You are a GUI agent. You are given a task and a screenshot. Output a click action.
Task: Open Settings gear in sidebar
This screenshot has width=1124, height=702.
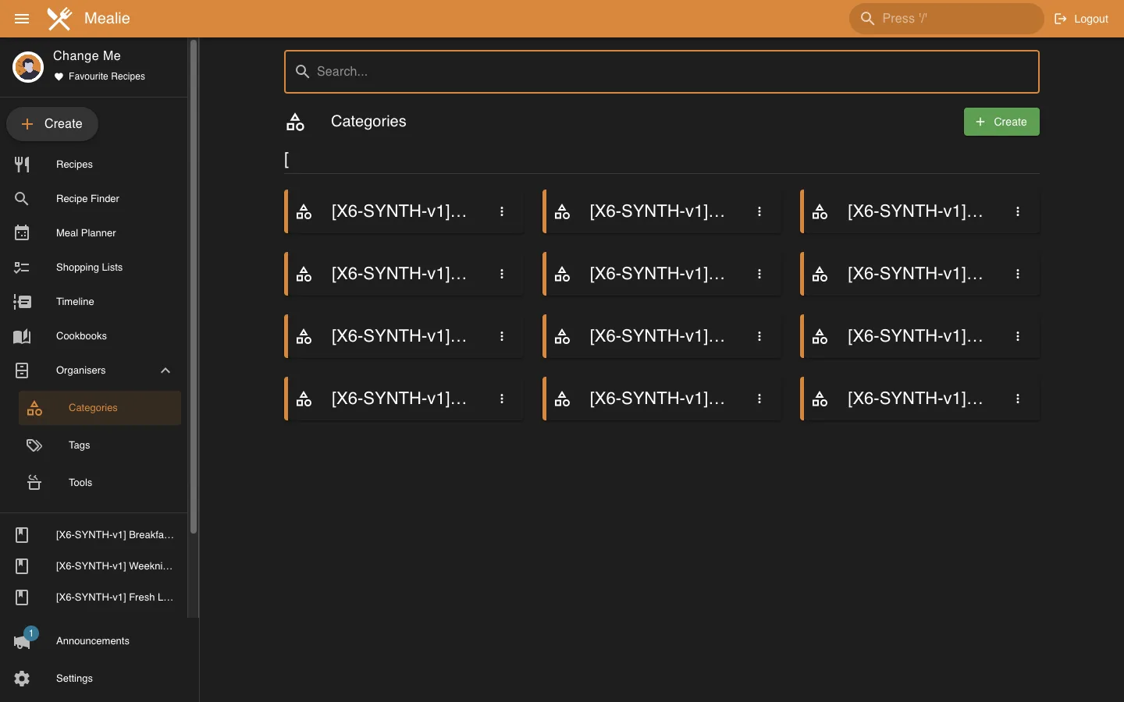click(x=94, y=679)
